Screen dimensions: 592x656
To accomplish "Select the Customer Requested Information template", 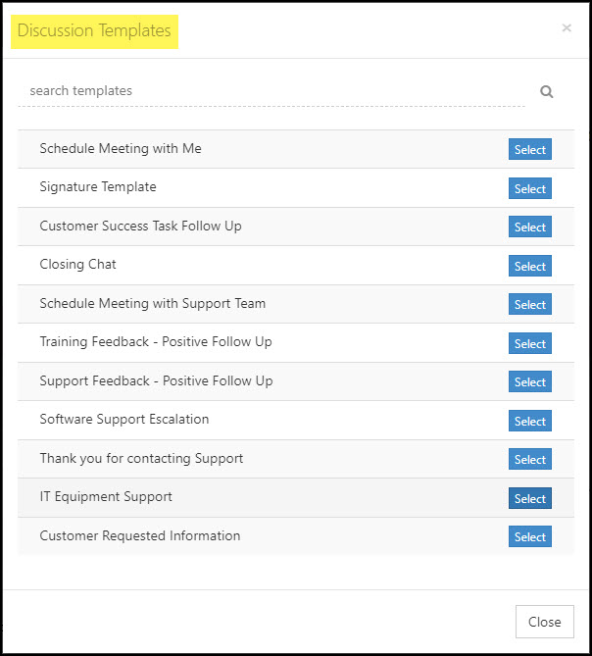I will (x=529, y=536).
